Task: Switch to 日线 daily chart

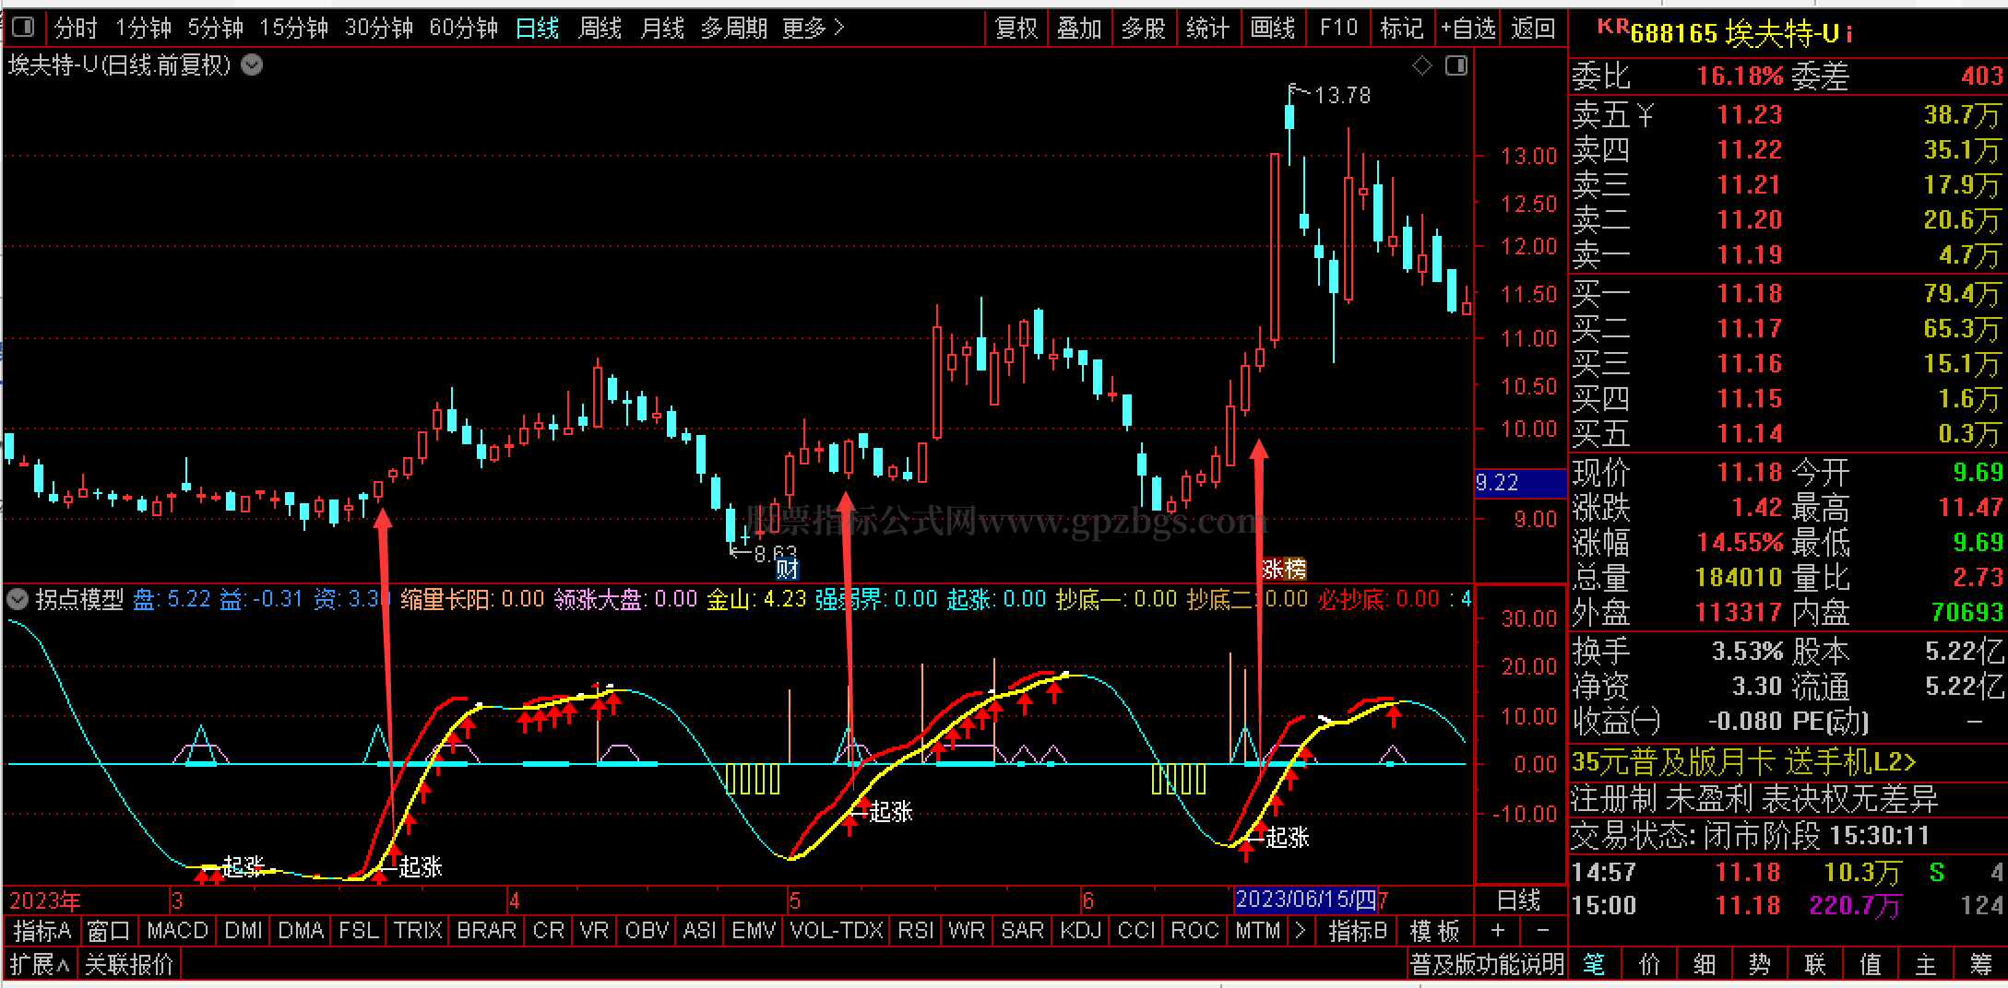Action: [x=538, y=29]
